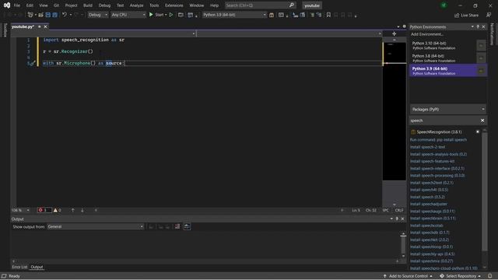Open the Toolbox side panel
Image resolution: width=498 pixels, height=280 pixels.
point(5,30)
